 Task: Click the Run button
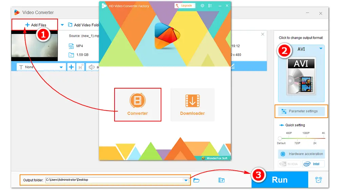click(x=280, y=179)
